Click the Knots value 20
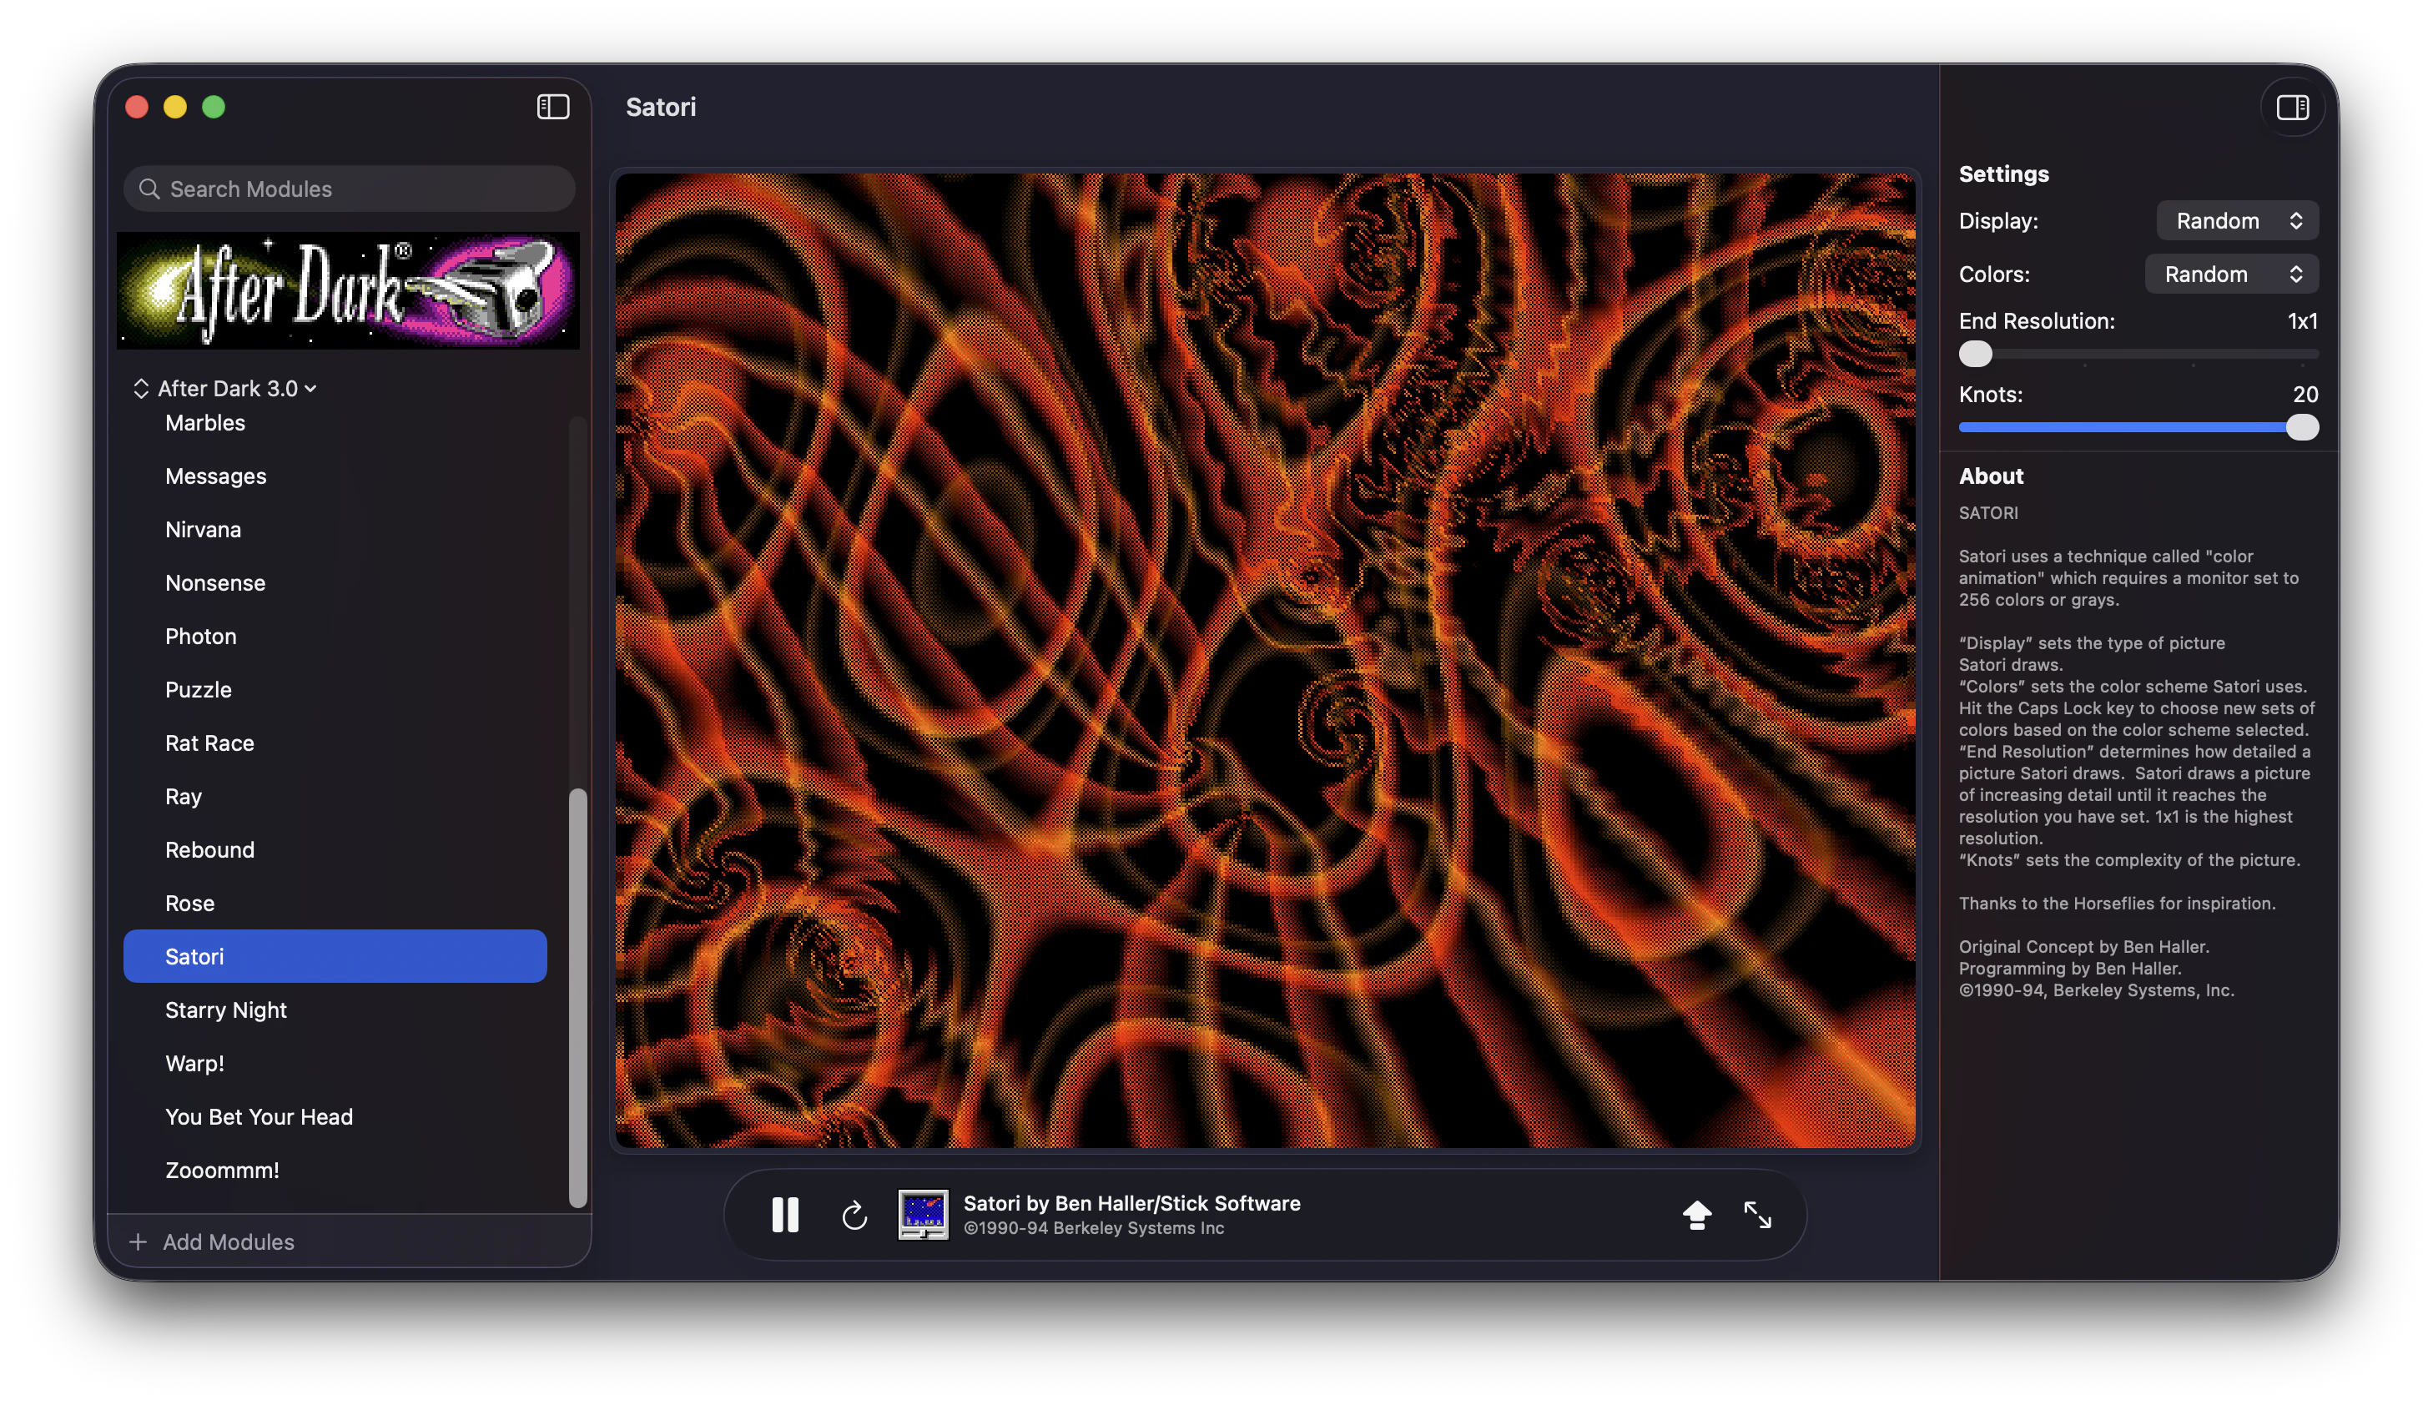 click(x=2305, y=394)
